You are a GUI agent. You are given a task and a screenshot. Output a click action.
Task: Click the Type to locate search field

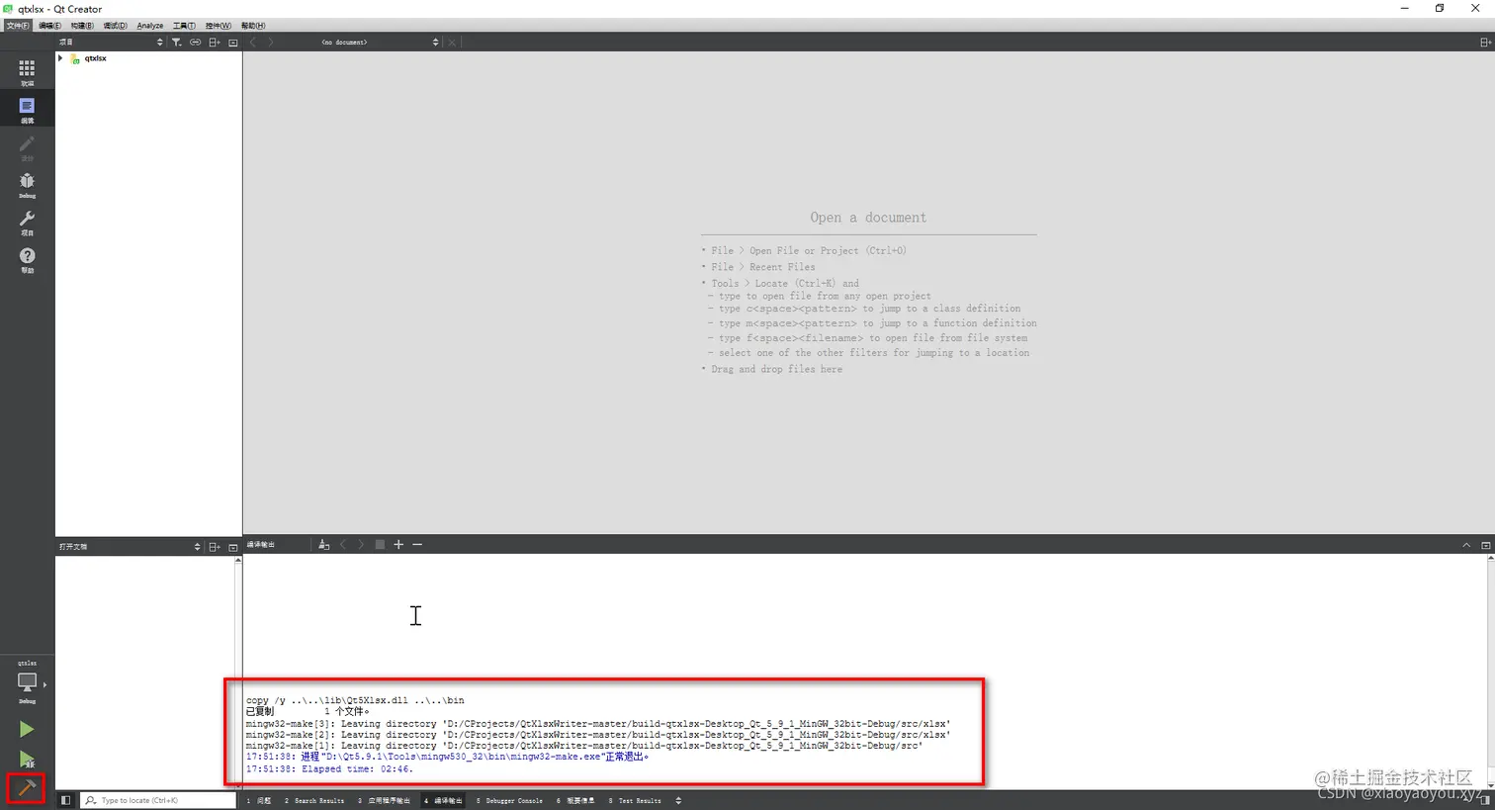pyautogui.click(x=158, y=800)
